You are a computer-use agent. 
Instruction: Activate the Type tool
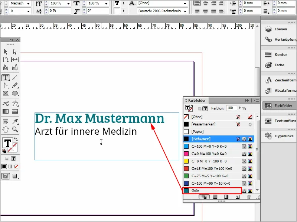[6, 78]
